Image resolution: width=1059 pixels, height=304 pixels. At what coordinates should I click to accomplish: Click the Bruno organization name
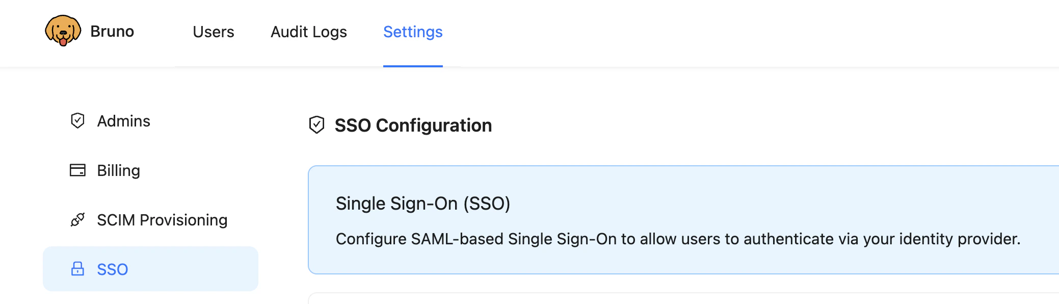[x=111, y=32]
